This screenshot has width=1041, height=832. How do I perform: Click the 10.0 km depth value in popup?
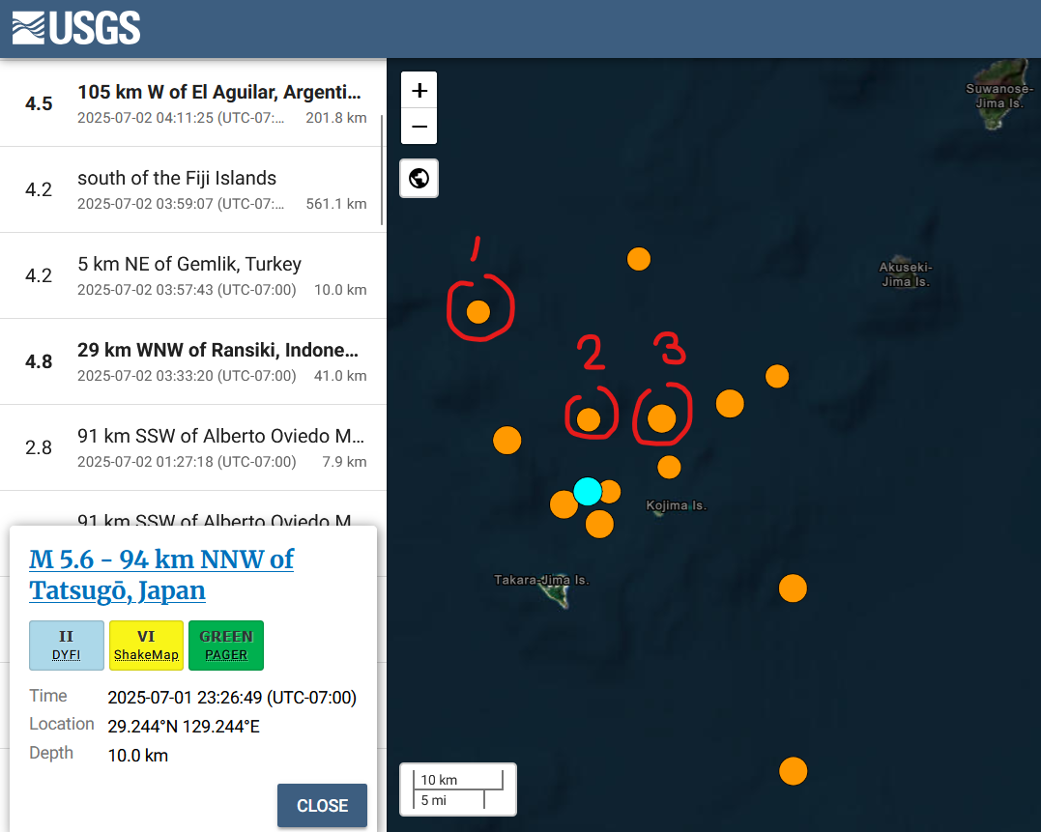point(138,756)
